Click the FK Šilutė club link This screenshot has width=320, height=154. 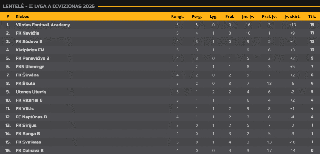26,84
